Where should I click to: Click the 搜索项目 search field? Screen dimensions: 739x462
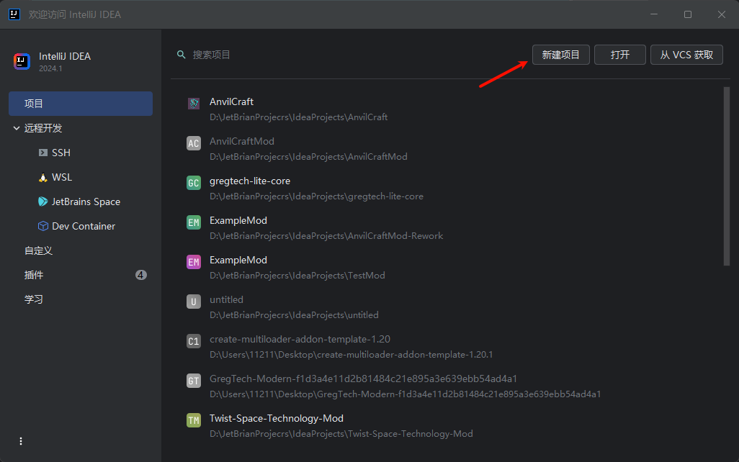coord(324,55)
